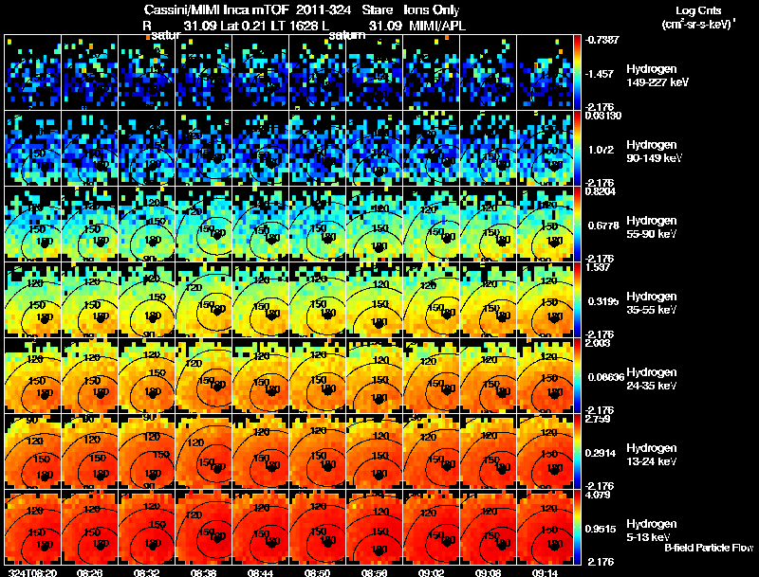Viewport: 759px width, 577px height.
Task: Click the 'Stare' text in the title
Action: point(378,10)
